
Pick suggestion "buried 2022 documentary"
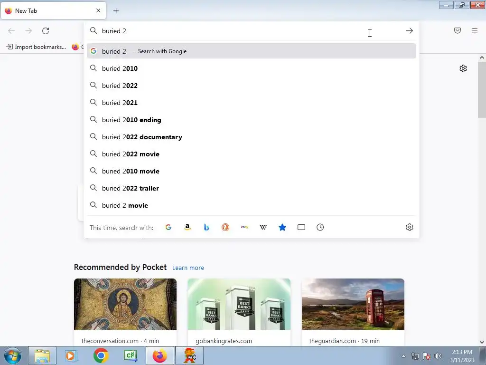(x=252, y=136)
